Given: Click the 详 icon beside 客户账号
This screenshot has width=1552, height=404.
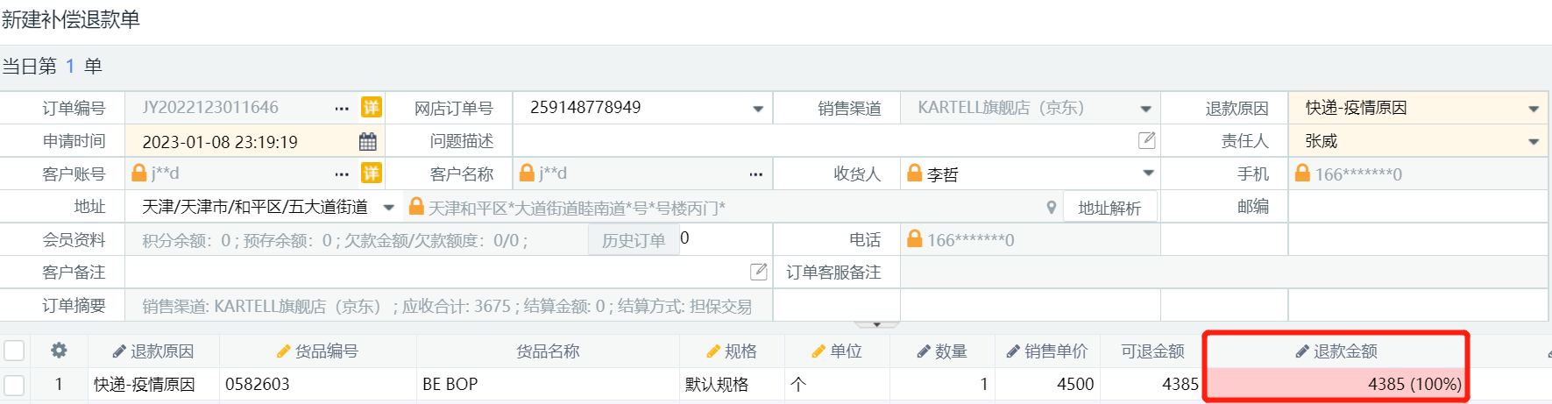Looking at the screenshot, I should [372, 174].
